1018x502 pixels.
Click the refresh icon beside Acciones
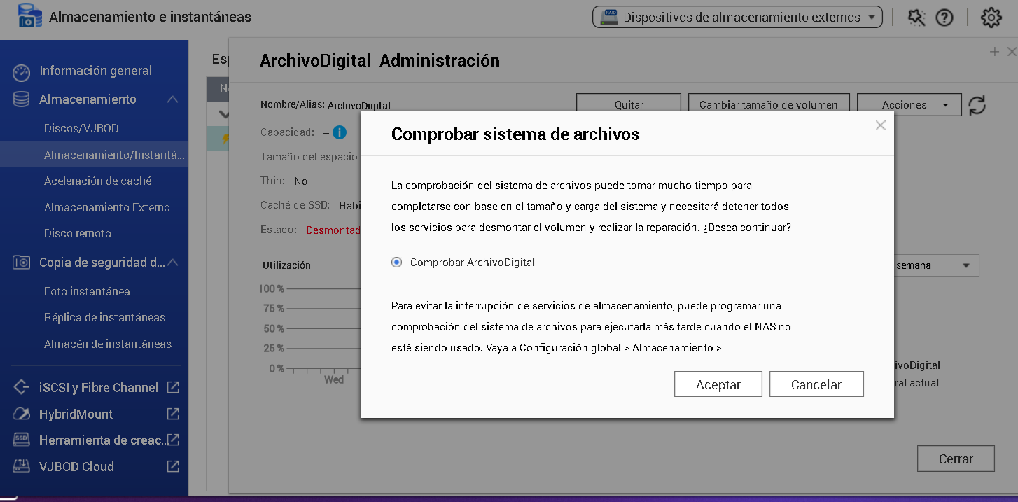(x=977, y=105)
